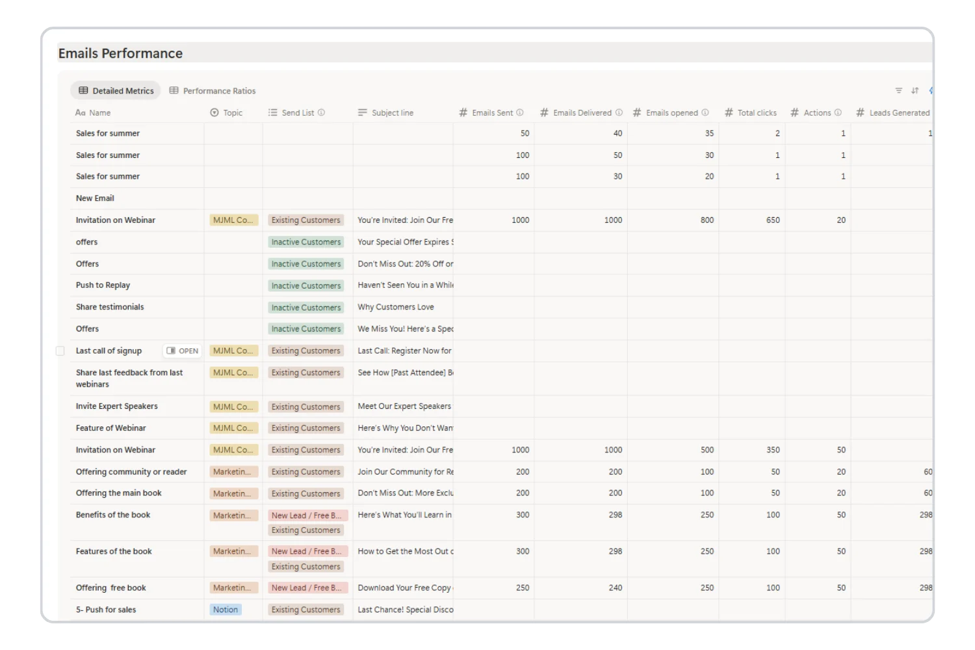Open the filter icon above the table
The width and height of the screenshot is (975, 650).
click(899, 90)
